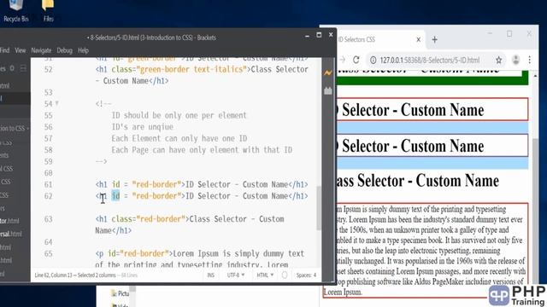Click line number 63 in the gutter

point(48,219)
